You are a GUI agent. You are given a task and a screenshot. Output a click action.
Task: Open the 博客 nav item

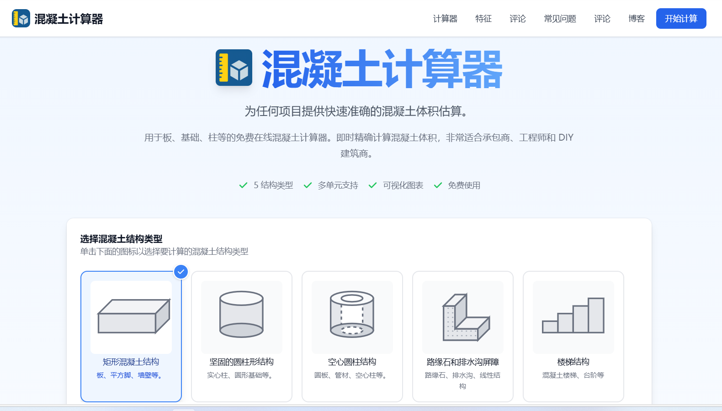(637, 19)
